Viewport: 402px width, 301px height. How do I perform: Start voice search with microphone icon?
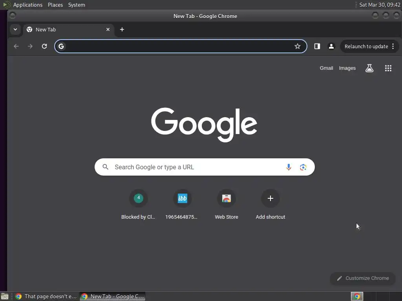point(289,167)
